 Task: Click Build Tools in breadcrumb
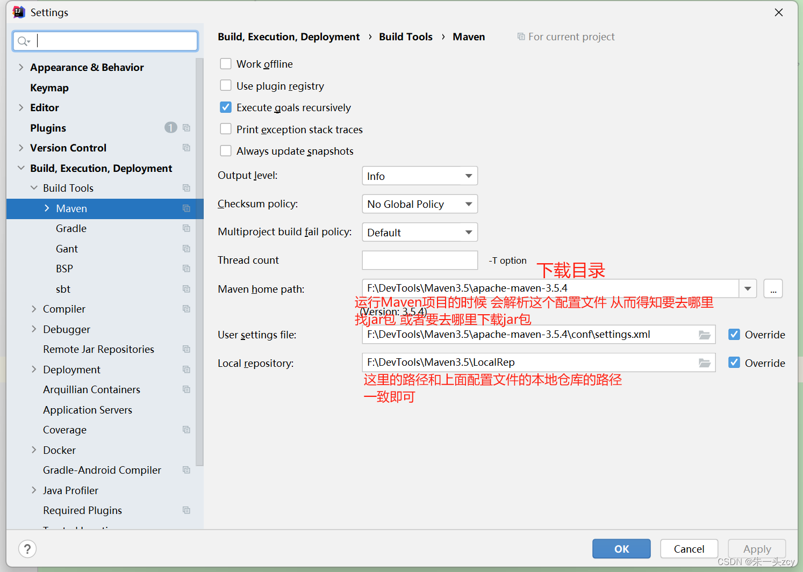point(406,37)
